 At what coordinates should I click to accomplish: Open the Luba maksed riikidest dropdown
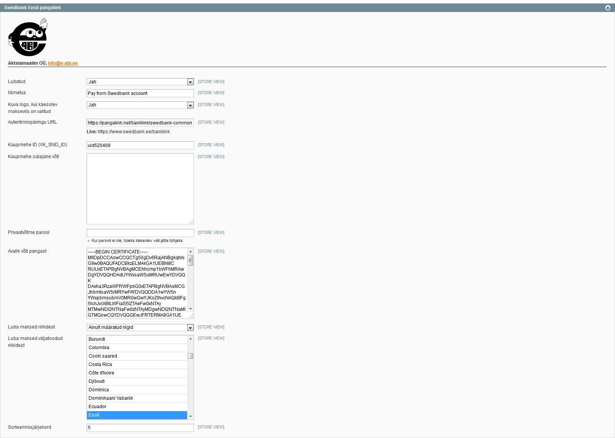140,327
